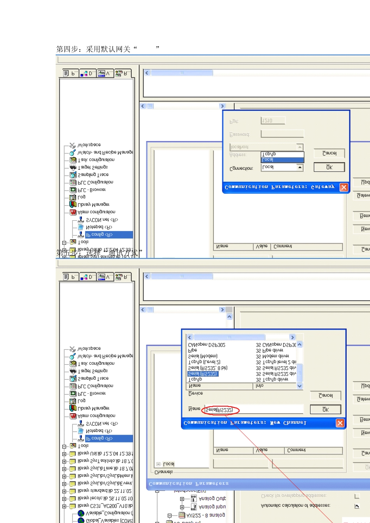Image resolution: width=370 pixels, height=523 pixels.
Task: Collapse Tools node in New Channel screenshot
Action: pyautogui.click(x=65, y=446)
